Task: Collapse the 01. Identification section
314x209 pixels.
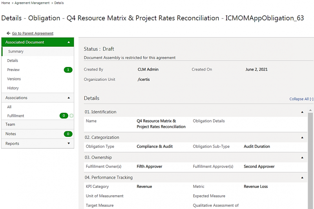Action: click(x=302, y=112)
